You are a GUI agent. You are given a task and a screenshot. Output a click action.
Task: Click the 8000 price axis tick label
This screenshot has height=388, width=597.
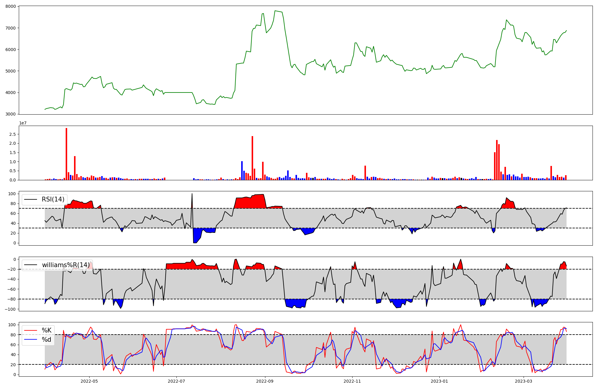pos(11,7)
